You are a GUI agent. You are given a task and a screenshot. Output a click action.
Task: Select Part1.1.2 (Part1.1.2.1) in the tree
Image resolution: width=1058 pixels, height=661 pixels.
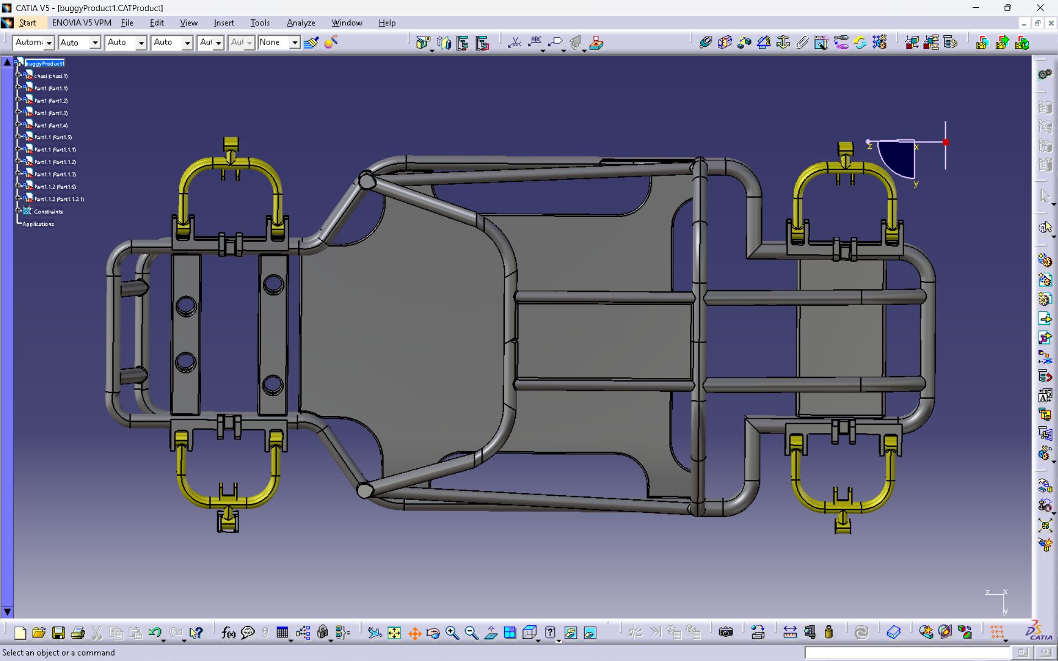click(x=60, y=199)
